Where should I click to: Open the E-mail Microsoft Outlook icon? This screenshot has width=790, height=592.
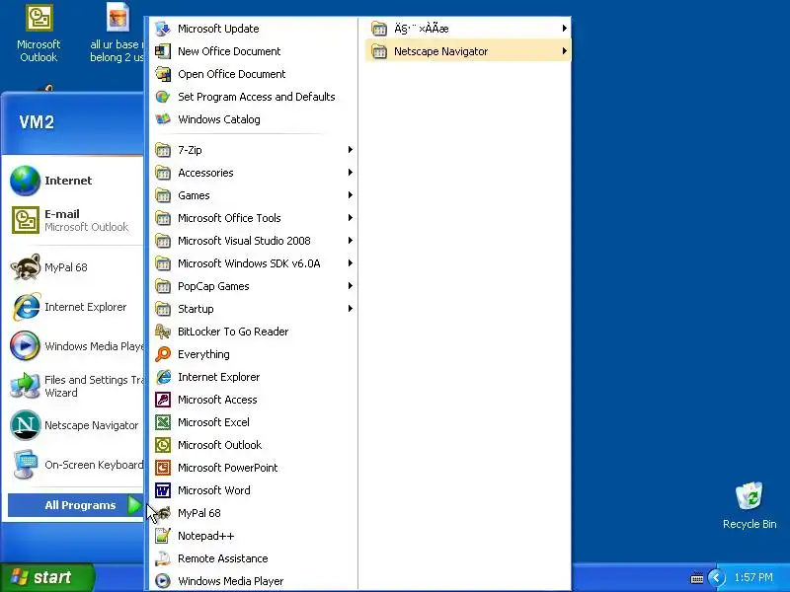26,220
